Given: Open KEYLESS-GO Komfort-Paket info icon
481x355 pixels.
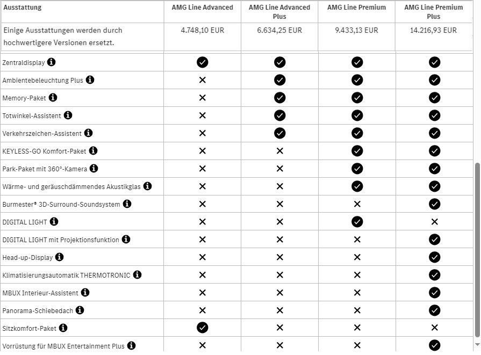Looking at the screenshot, I should [x=93, y=151].
